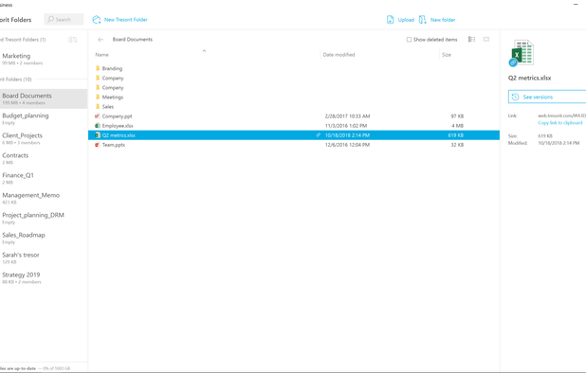Viewport: 586px width, 373px height.
Task: Open Contracts tresor
Action: pyautogui.click(x=44, y=158)
